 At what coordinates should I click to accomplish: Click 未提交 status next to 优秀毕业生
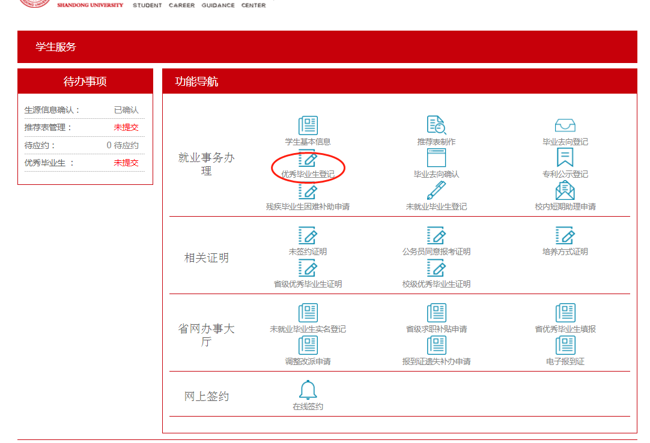coord(126,163)
